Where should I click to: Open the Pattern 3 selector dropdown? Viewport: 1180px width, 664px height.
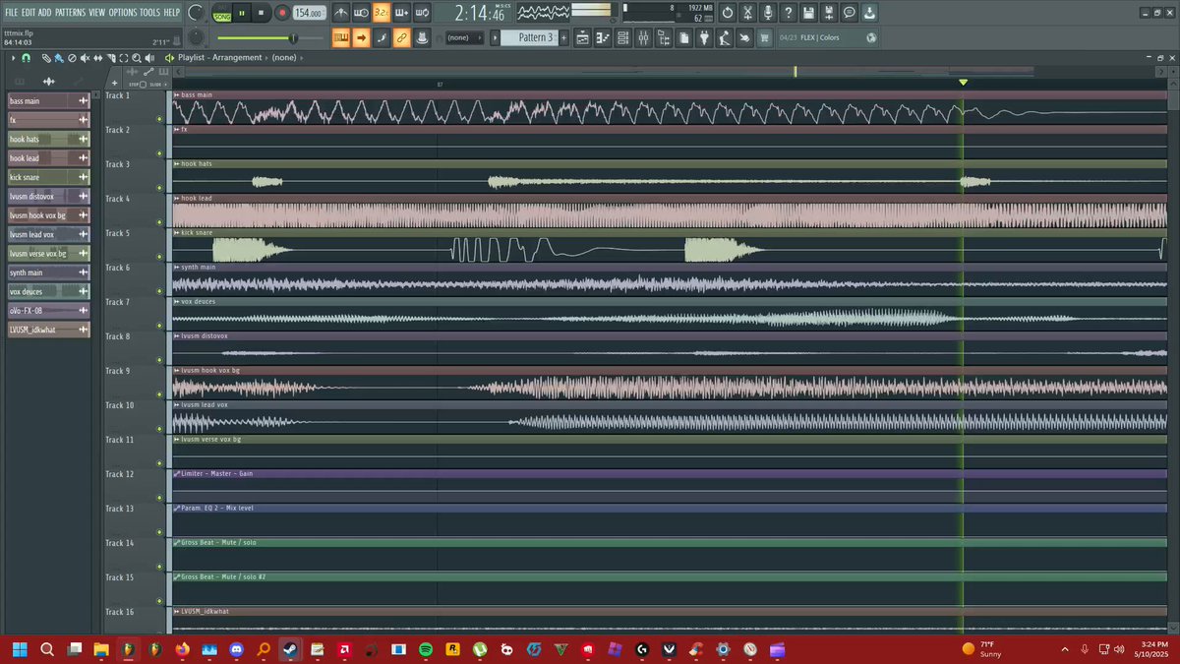(529, 37)
